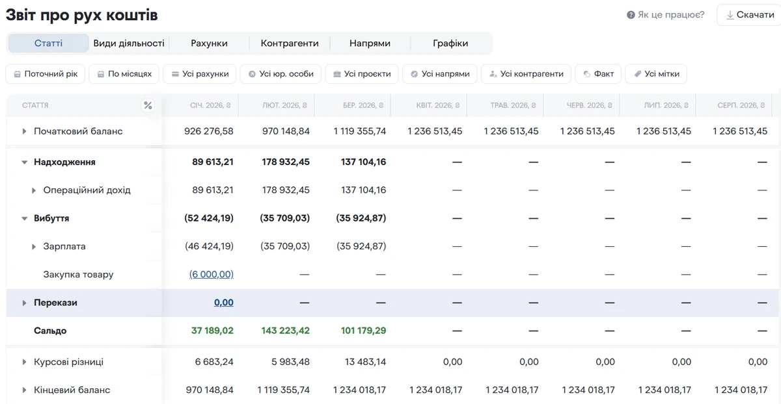Toggle the percent display icon in table header
The width and height of the screenshot is (781, 404).
point(148,105)
